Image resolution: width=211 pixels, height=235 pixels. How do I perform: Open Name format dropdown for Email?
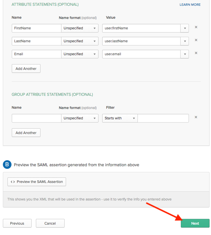pyautogui.click(x=80, y=54)
